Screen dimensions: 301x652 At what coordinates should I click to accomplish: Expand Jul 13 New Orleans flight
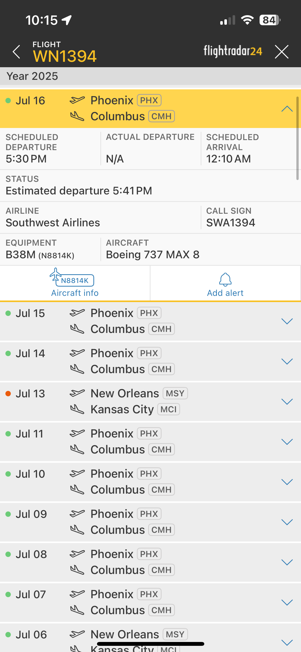[287, 401]
